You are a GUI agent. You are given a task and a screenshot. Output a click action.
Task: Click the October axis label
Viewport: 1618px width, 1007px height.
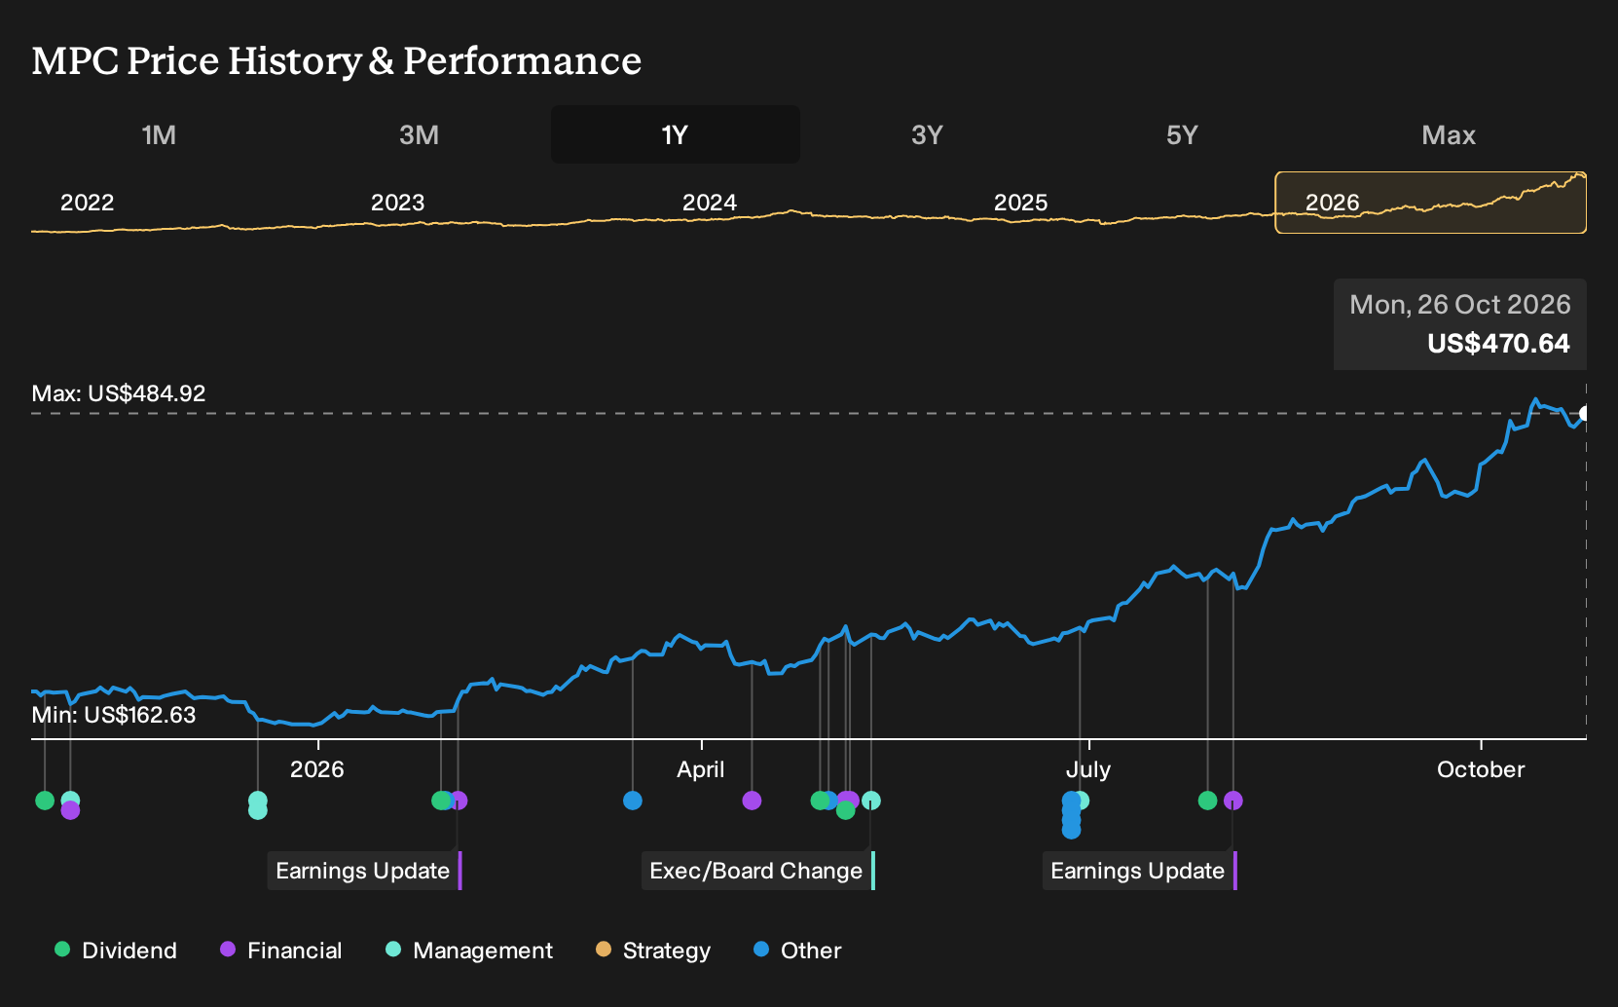[1481, 769]
